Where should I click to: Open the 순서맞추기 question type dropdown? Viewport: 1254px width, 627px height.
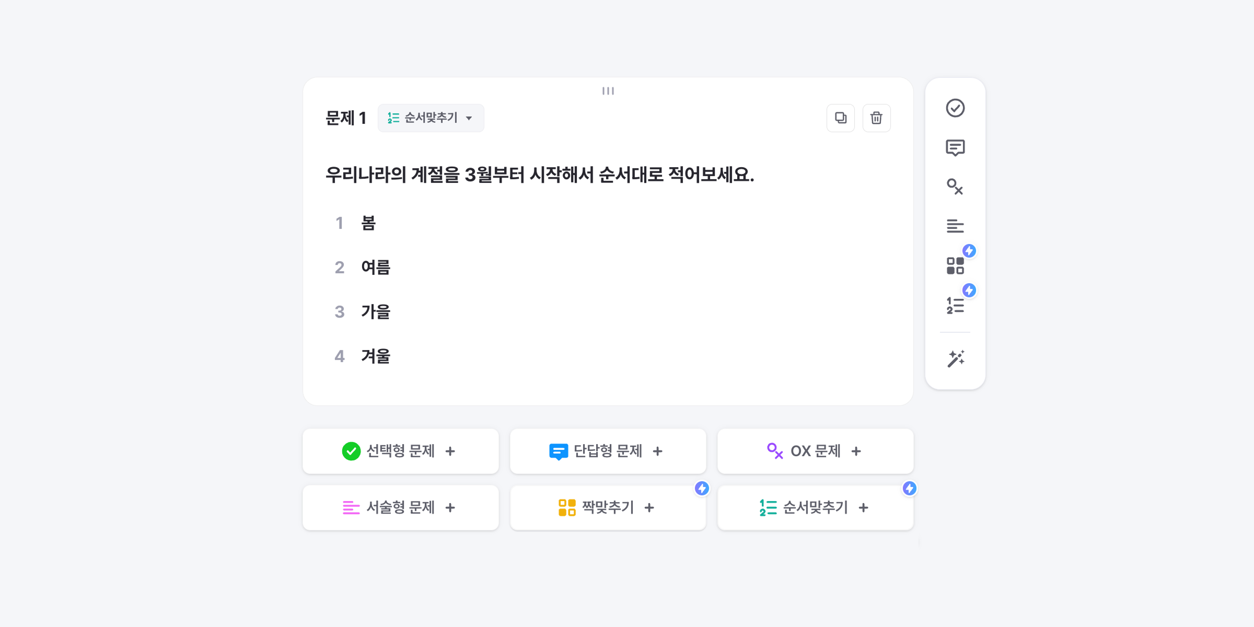click(x=431, y=118)
